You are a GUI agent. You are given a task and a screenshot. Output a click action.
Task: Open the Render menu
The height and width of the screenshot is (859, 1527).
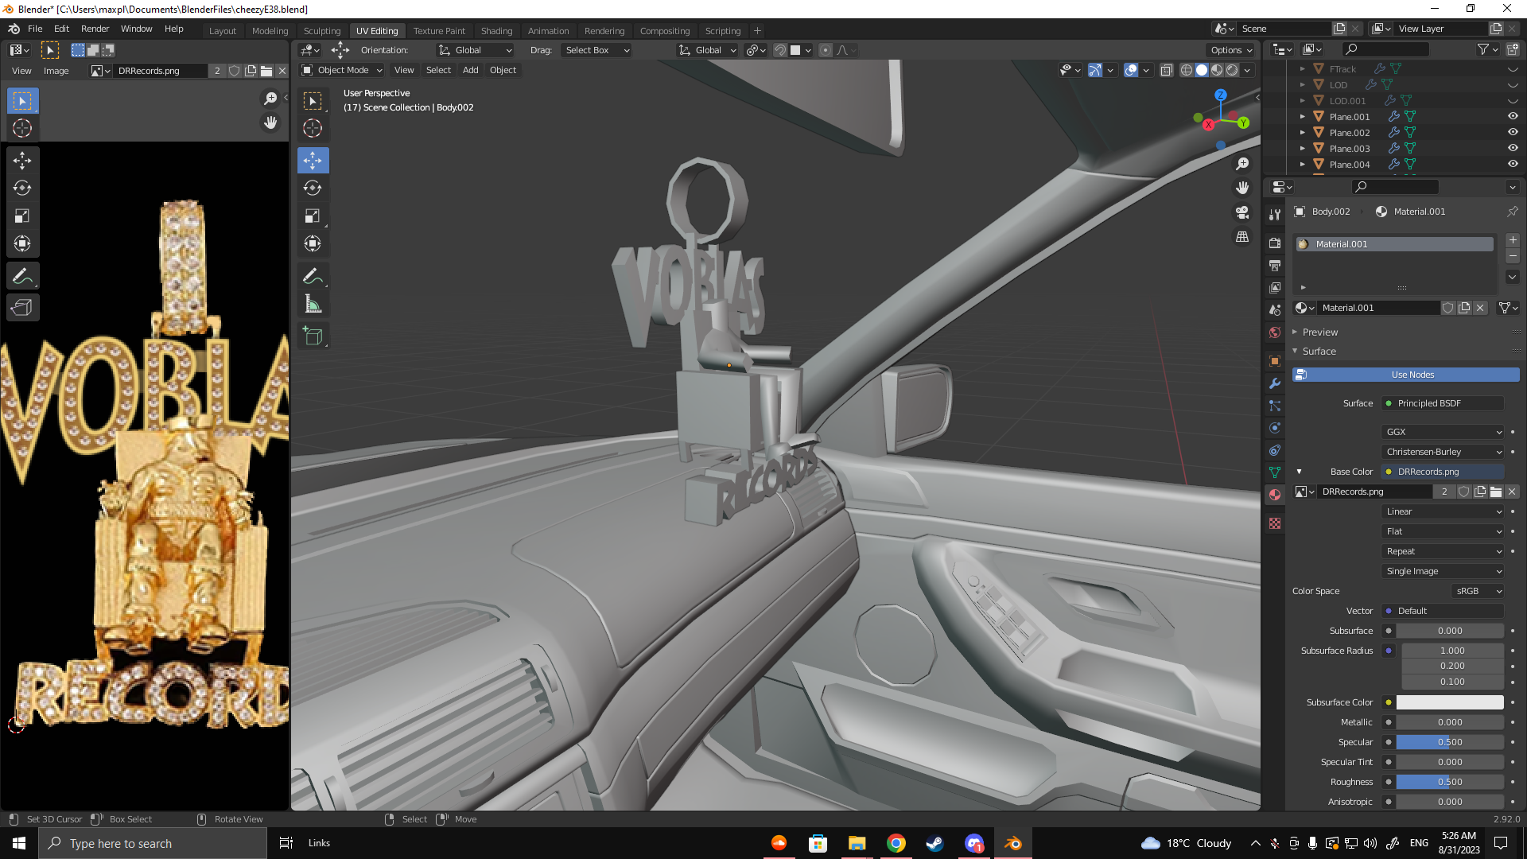click(x=95, y=29)
